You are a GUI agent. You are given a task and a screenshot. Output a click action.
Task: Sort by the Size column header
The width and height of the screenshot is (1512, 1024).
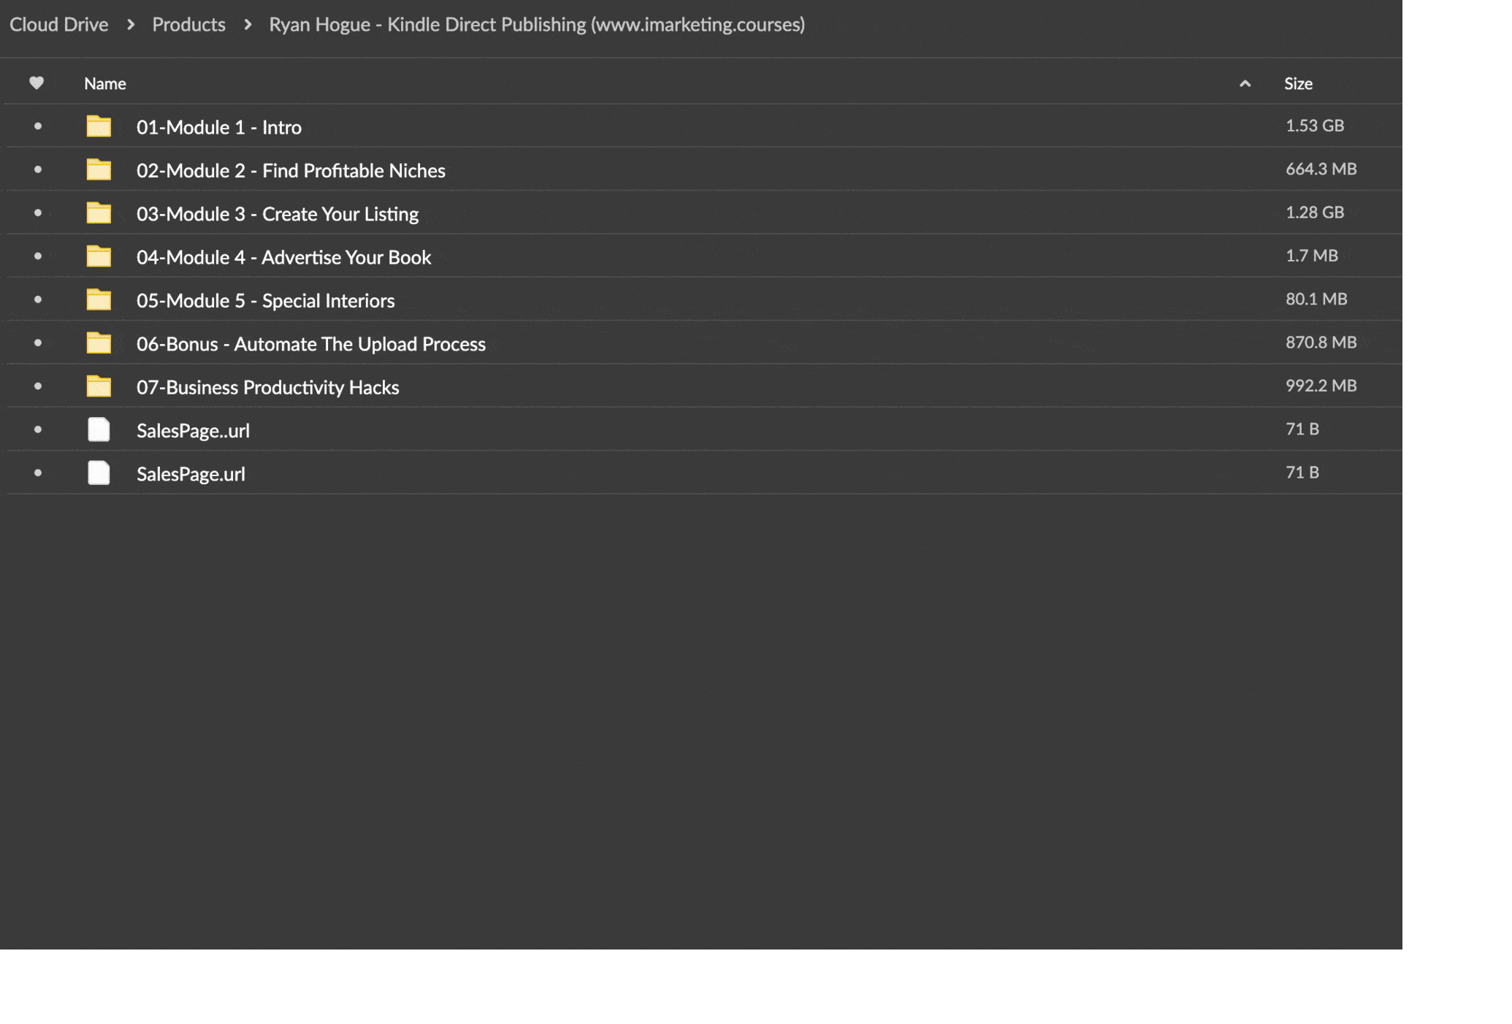click(x=1298, y=84)
